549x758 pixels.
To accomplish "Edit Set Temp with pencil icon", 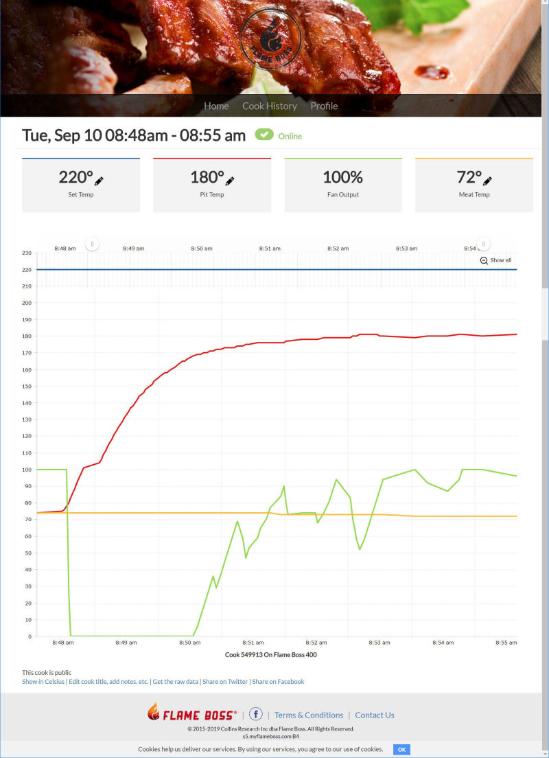I will 99,181.
